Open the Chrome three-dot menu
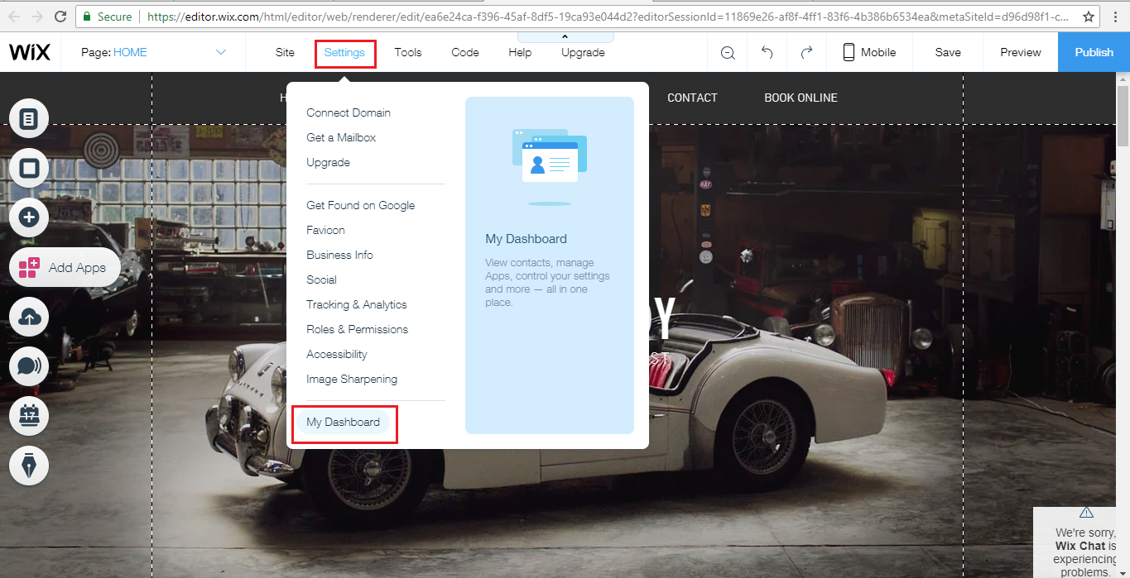Screen dimensions: 1130x578 [1115, 17]
